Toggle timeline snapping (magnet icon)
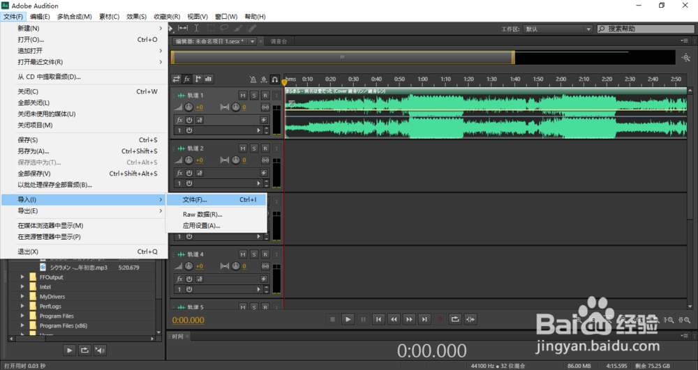The height and width of the screenshot is (370, 698). [274, 79]
